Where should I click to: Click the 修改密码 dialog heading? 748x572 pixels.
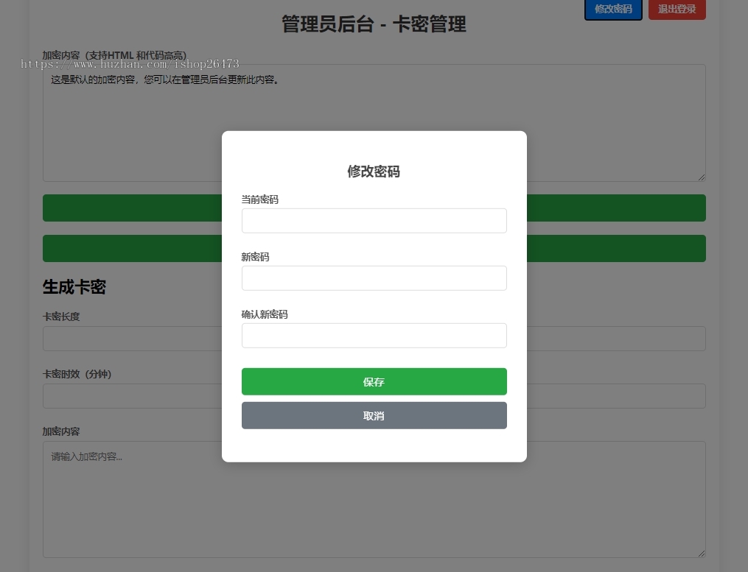[374, 172]
